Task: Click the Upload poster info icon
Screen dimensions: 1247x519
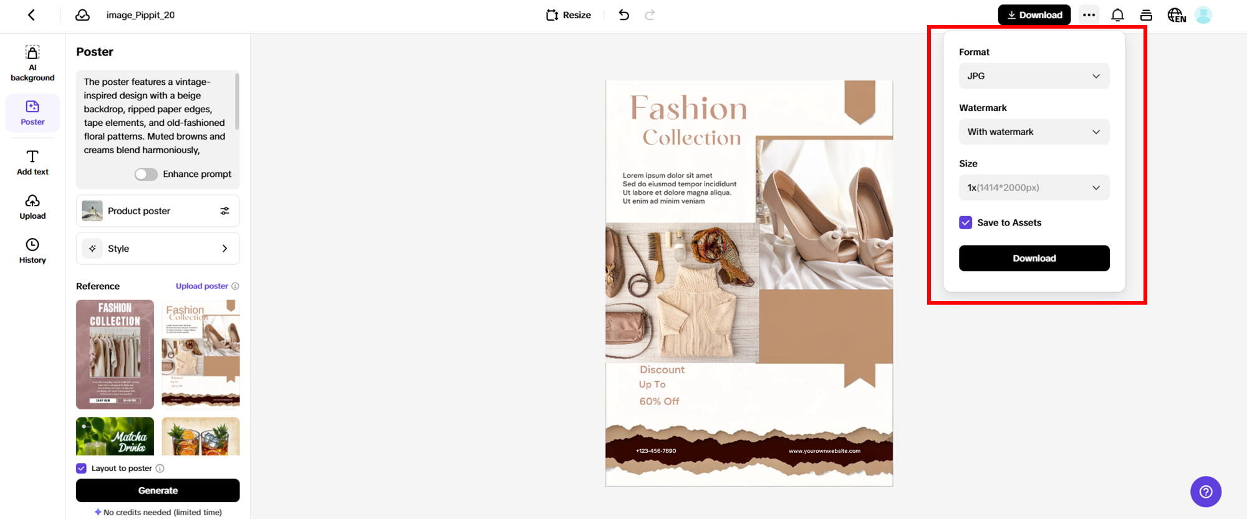Action: coord(235,286)
